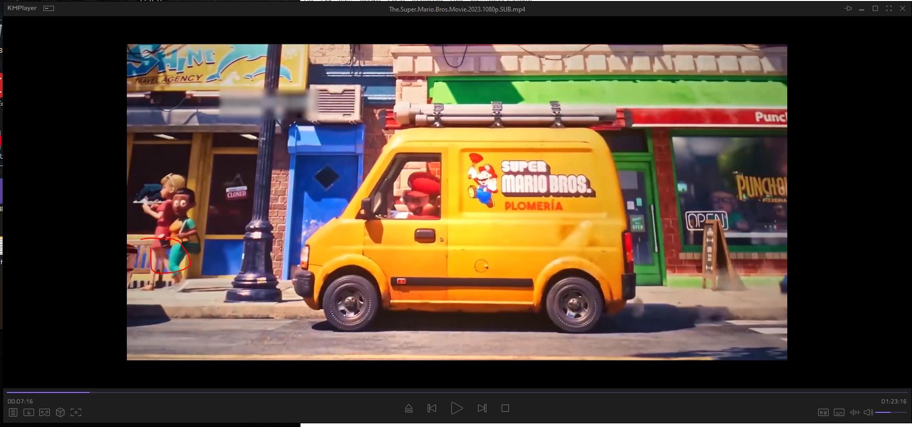Image resolution: width=912 pixels, height=427 pixels.
Task: Toggle HW hardware acceleration
Action: coord(823,412)
